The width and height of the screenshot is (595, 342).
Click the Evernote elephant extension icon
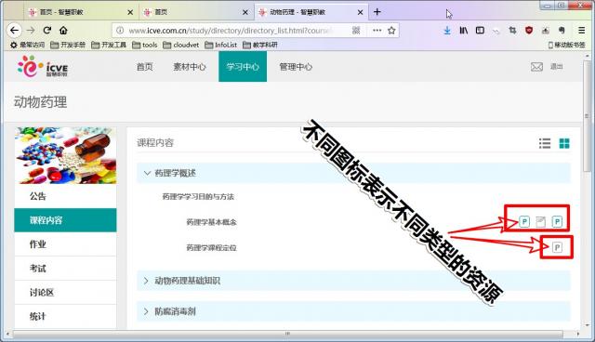562,31
